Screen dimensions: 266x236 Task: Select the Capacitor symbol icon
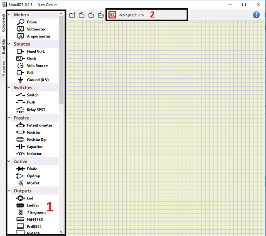(20, 147)
